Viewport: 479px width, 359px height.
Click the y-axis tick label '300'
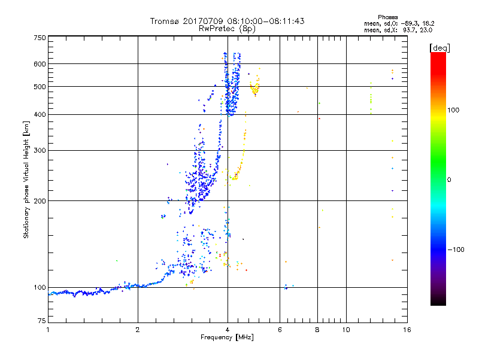(40, 151)
